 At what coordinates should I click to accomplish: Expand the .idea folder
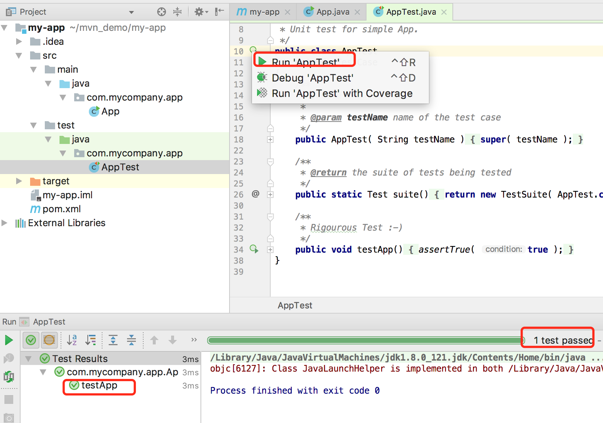pos(19,41)
